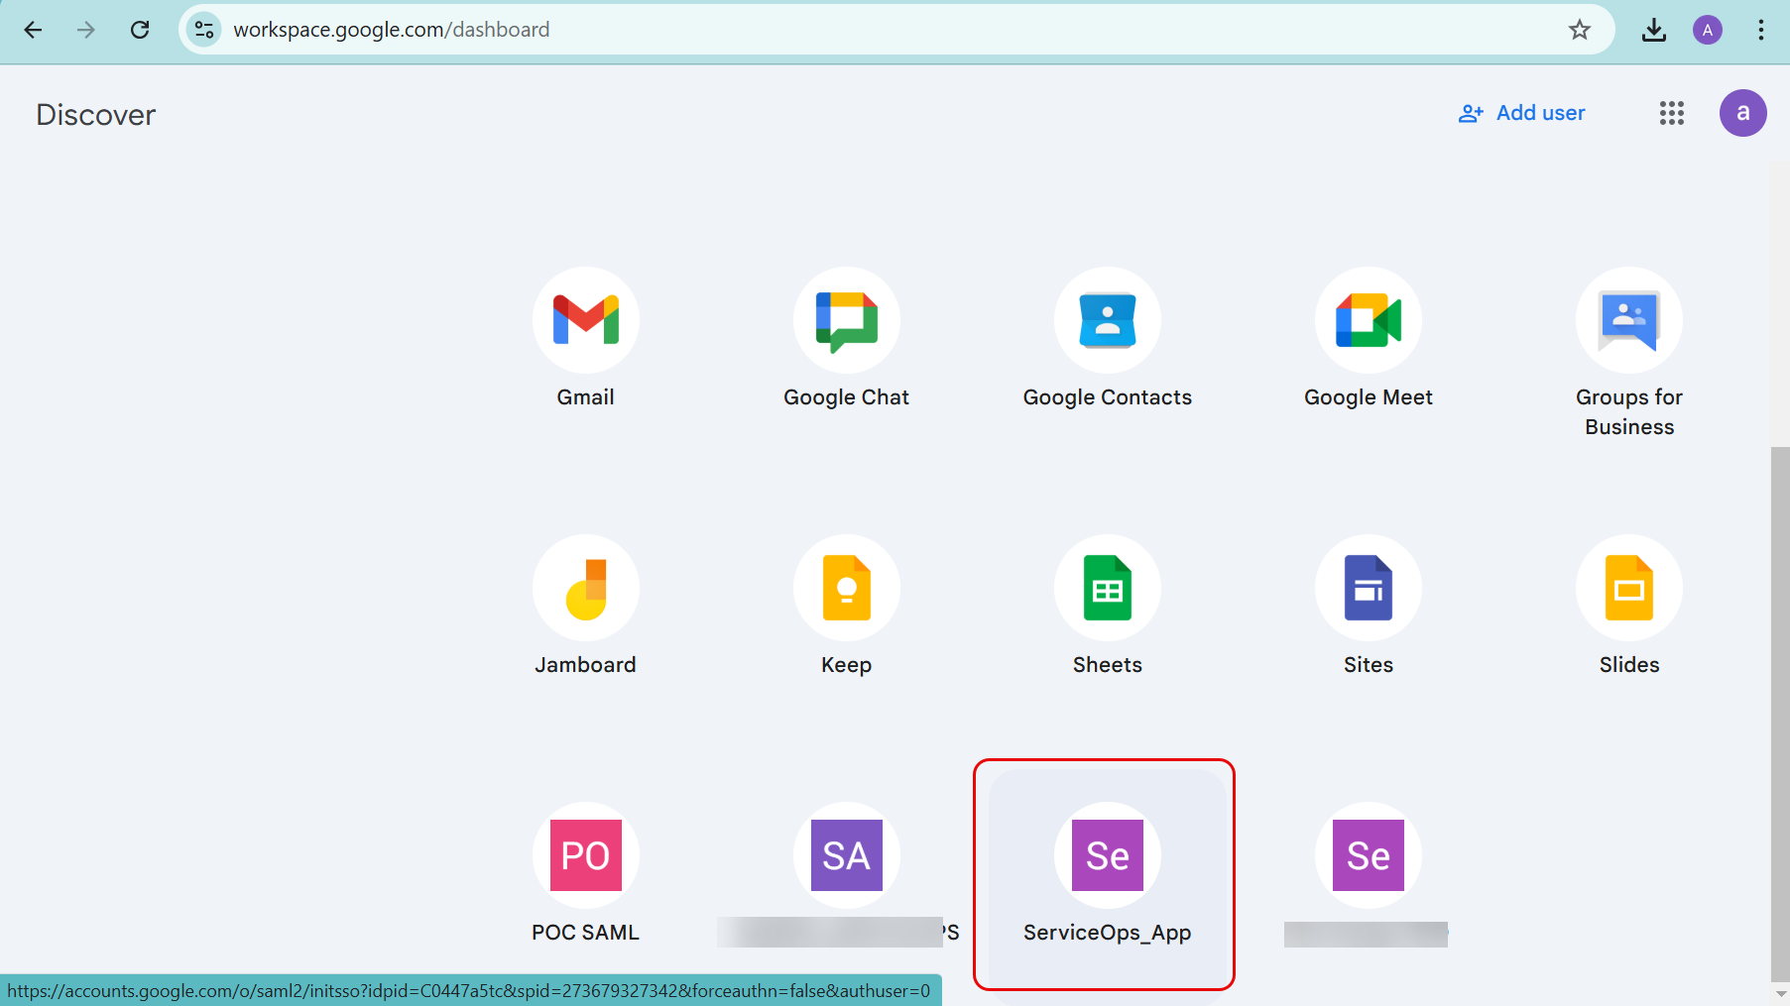Launch Google Chat

(x=846, y=320)
